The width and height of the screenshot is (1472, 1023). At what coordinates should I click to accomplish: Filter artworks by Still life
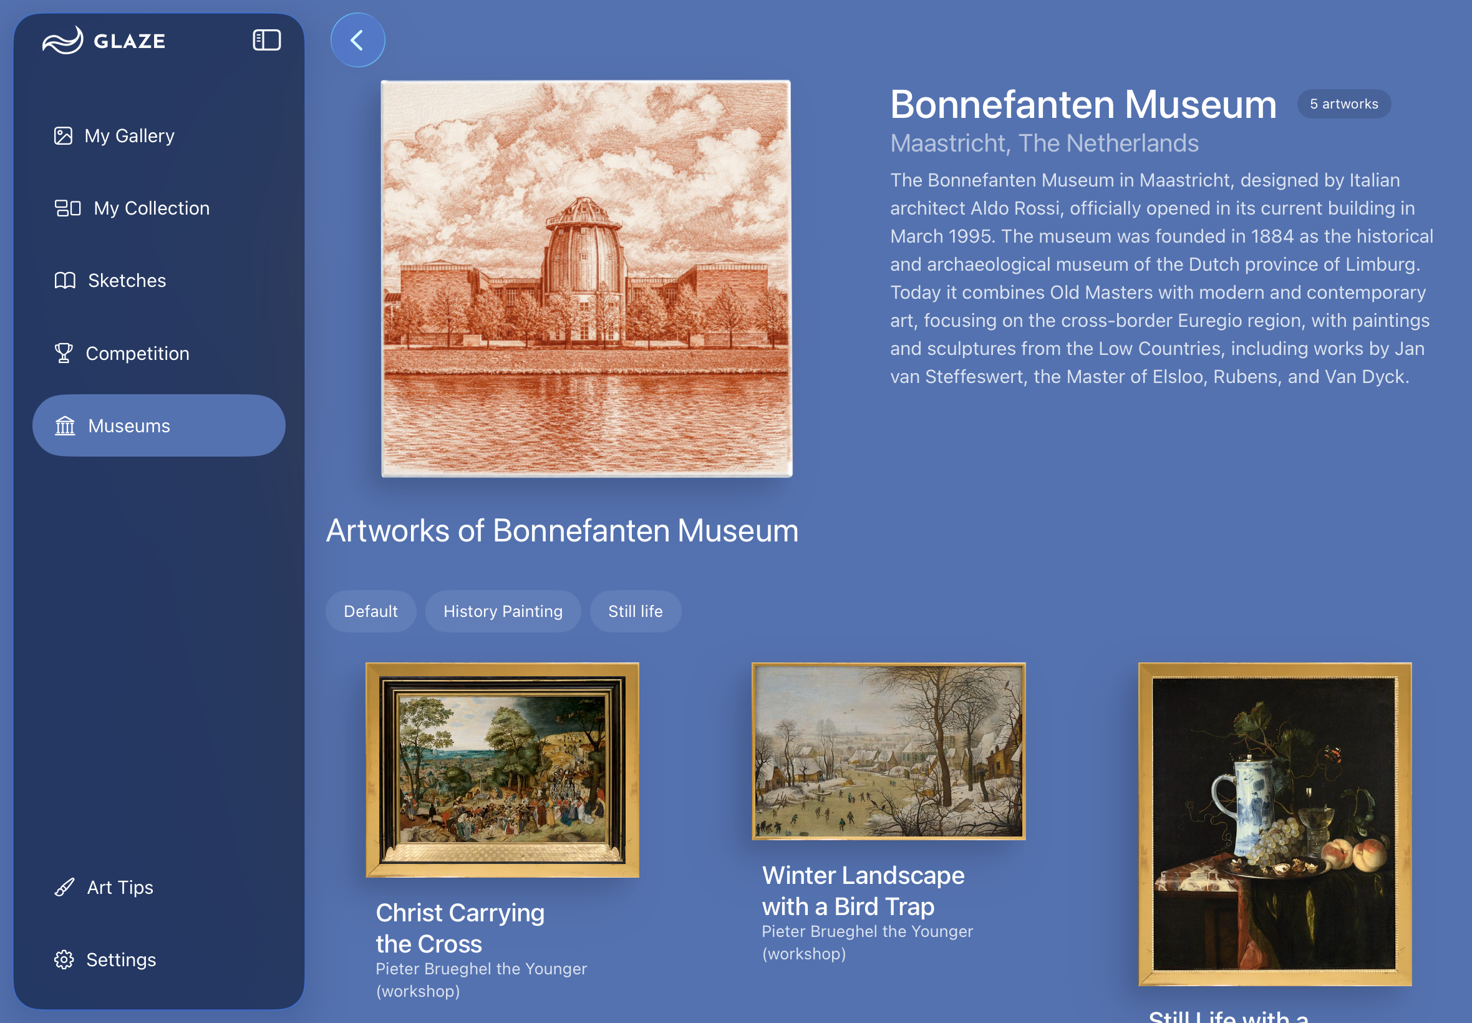coord(635,611)
